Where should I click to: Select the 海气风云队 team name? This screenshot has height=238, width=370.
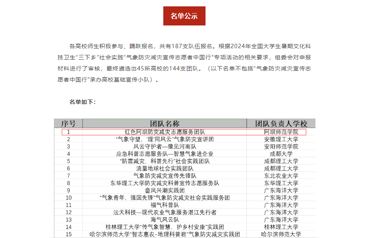(x=164, y=219)
